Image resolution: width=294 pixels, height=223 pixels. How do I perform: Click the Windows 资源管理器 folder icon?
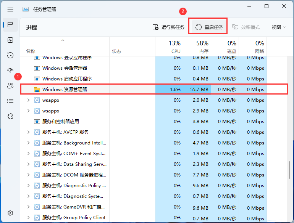pyautogui.click(x=37, y=90)
